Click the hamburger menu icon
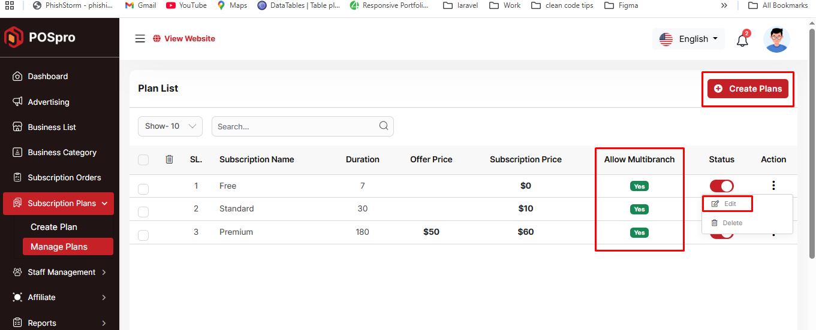Screen dimensions: 816x330 (x=140, y=39)
